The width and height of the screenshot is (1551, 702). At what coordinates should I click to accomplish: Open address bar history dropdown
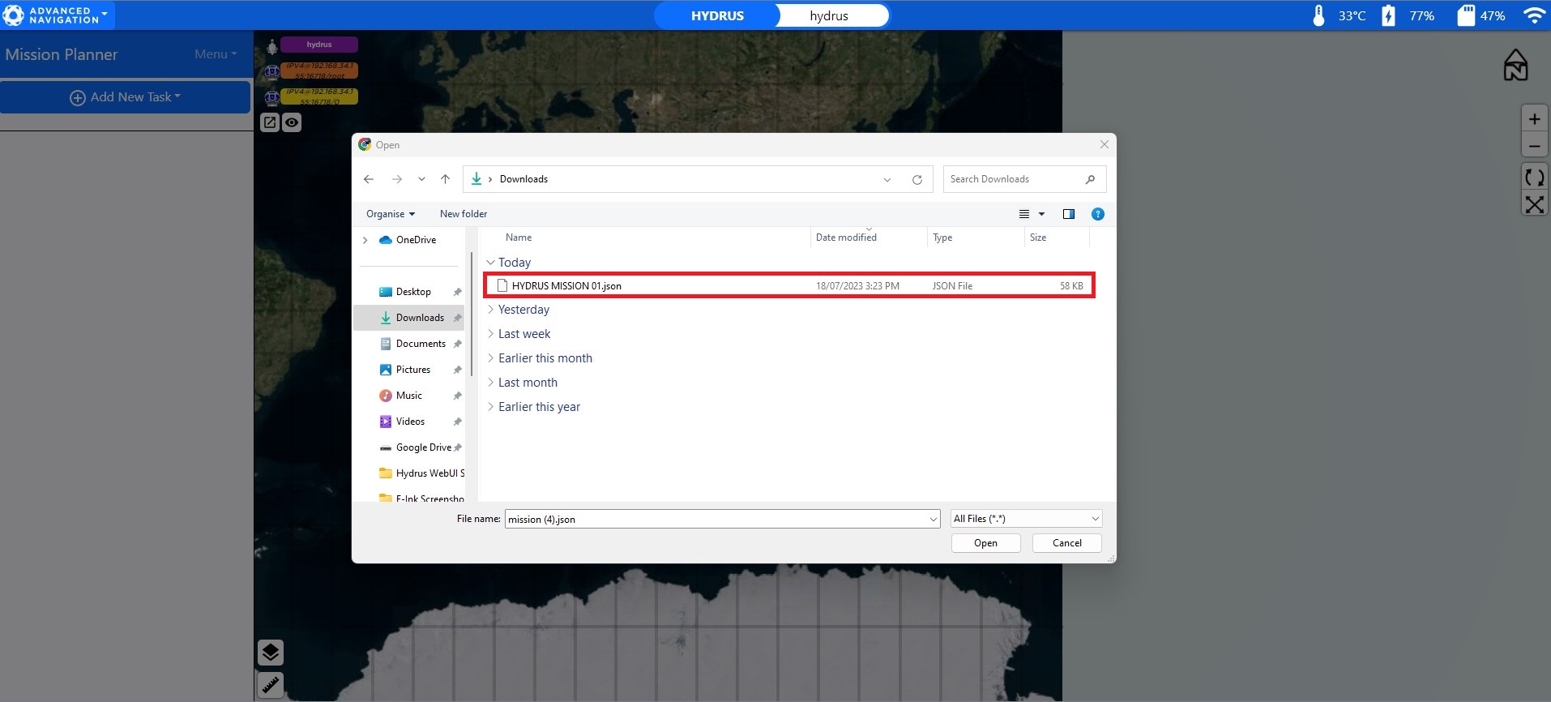click(x=887, y=180)
